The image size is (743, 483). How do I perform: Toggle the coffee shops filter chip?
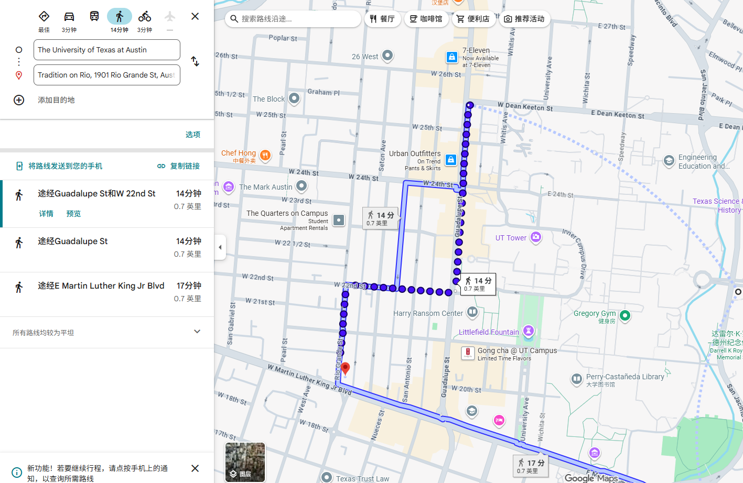coord(426,19)
